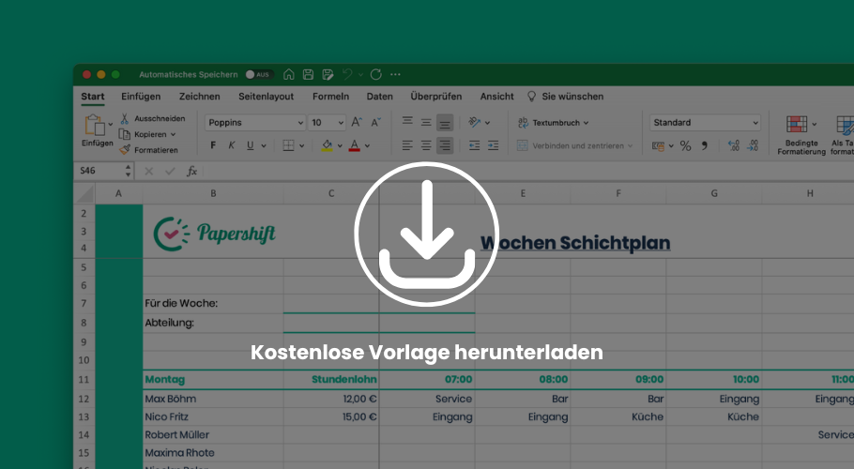Image resolution: width=854 pixels, height=469 pixels.
Task: Open the Seitenlayout ribbon tab
Action: 266,97
